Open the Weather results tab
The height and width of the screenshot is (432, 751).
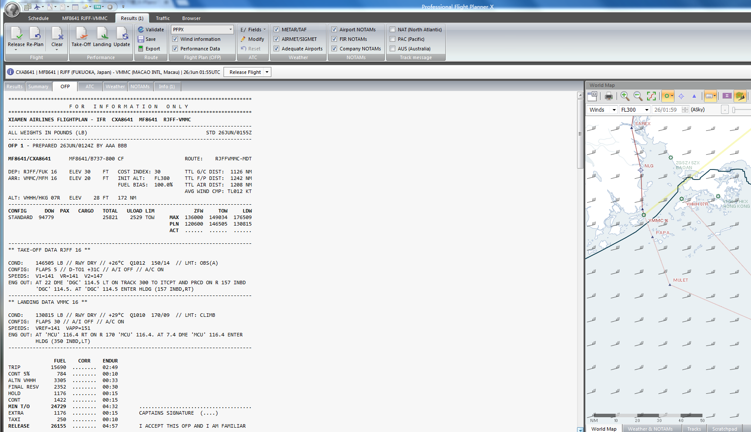click(x=115, y=86)
